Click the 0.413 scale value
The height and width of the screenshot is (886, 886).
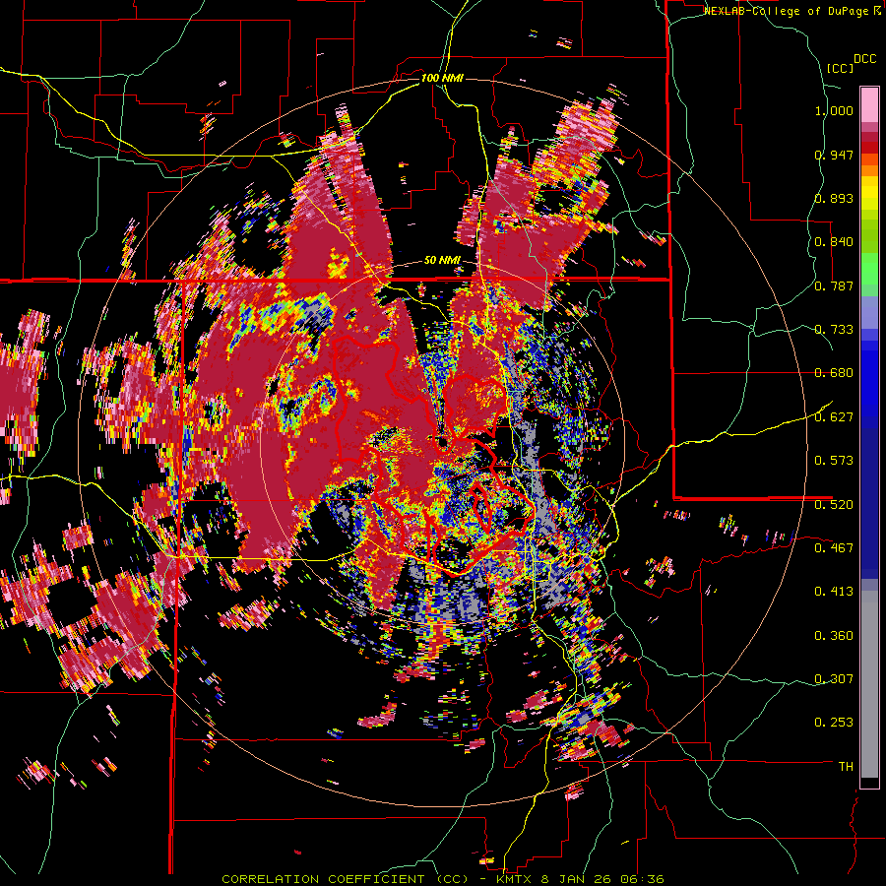click(x=834, y=592)
